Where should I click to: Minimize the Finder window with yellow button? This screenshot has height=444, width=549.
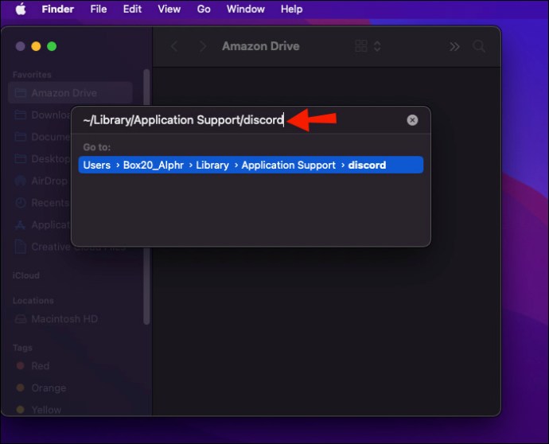coord(36,46)
